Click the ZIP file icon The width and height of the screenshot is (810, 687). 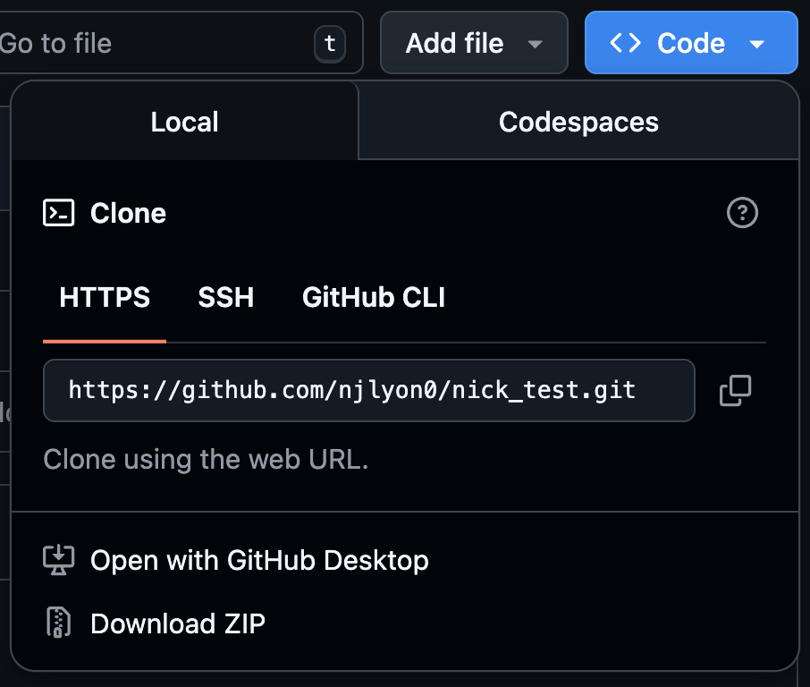(58, 623)
